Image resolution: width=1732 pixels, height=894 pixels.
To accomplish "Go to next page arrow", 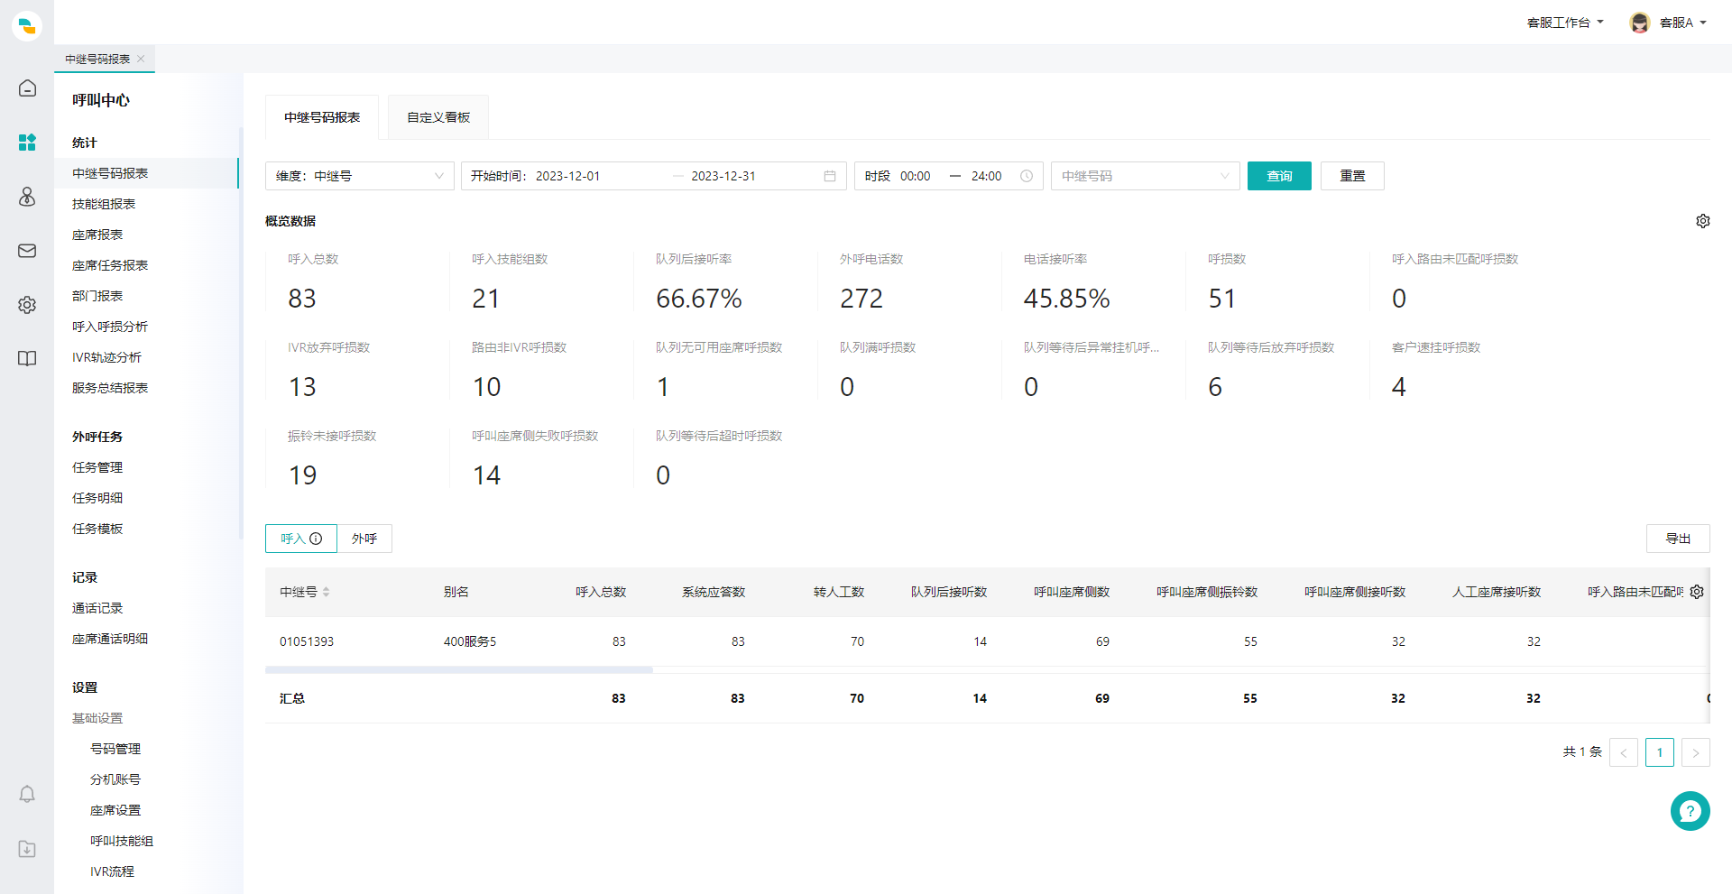I will (x=1696, y=752).
